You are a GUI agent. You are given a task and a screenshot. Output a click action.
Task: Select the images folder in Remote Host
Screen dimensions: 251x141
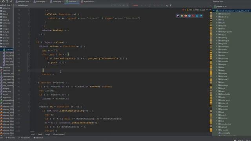[x=224, y=73]
